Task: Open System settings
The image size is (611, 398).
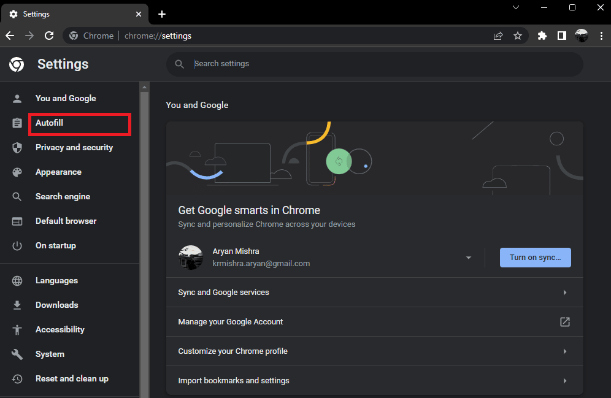Action: tap(50, 354)
